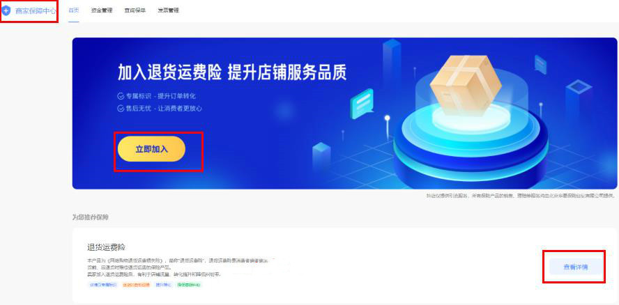Click the orange tag under 退货运费险
The width and height of the screenshot is (619, 305).
click(x=136, y=285)
